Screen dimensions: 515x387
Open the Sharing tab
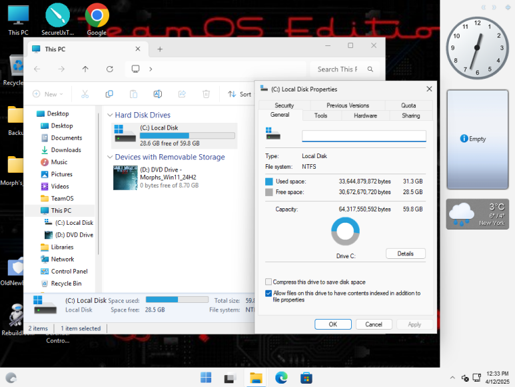tap(410, 115)
